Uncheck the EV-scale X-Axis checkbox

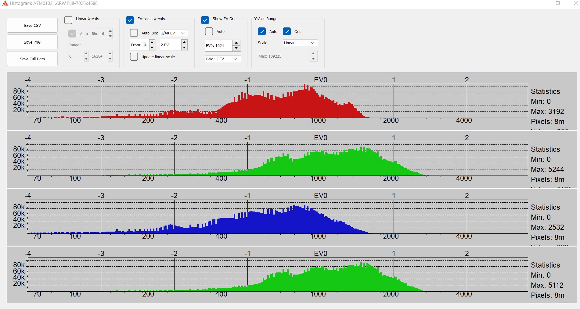click(x=130, y=20)
